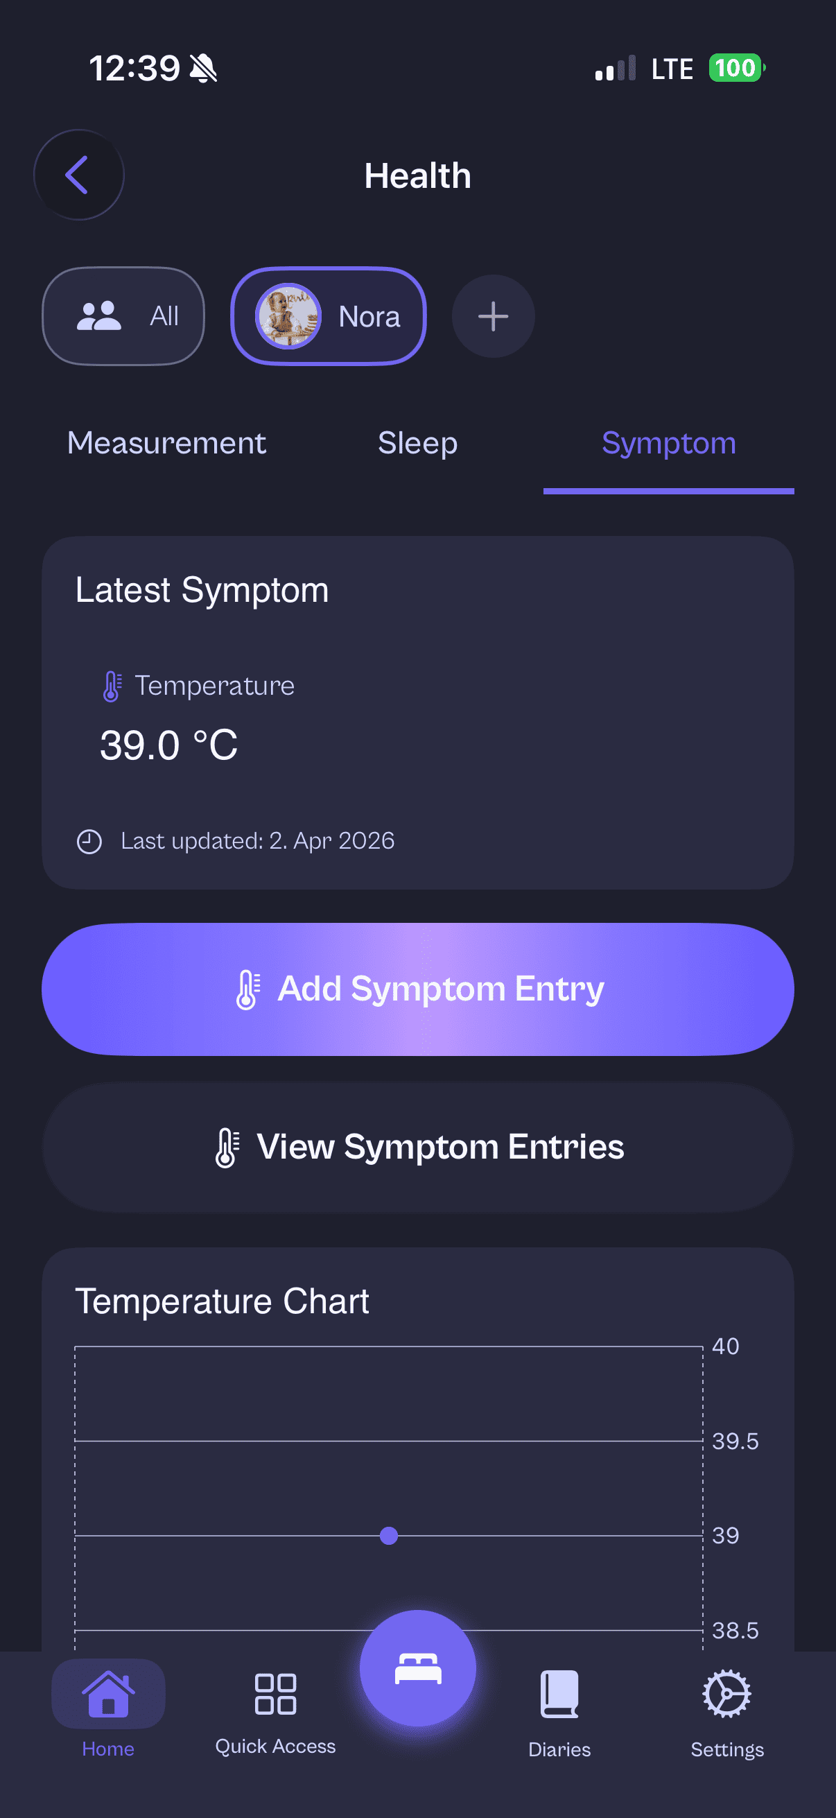Screen dimensions: 836x1818
Task: Tap the Temperature thermometer icon
Action: pos(112,686)
